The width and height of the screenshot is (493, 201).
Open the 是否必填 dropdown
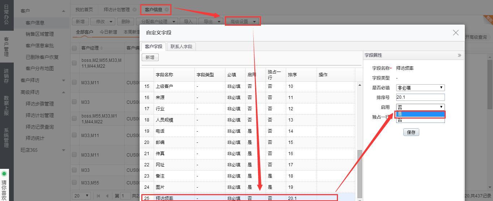tap(420, 87)
